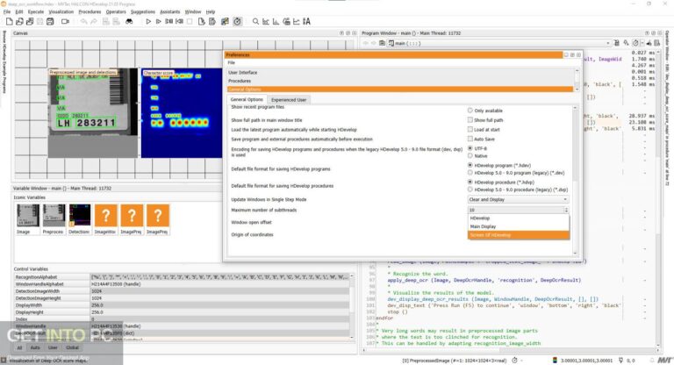This screenshot has width=674, height=365.
Task: Click the Program Window vertical scrollbar
Action: tap(658, 197)
